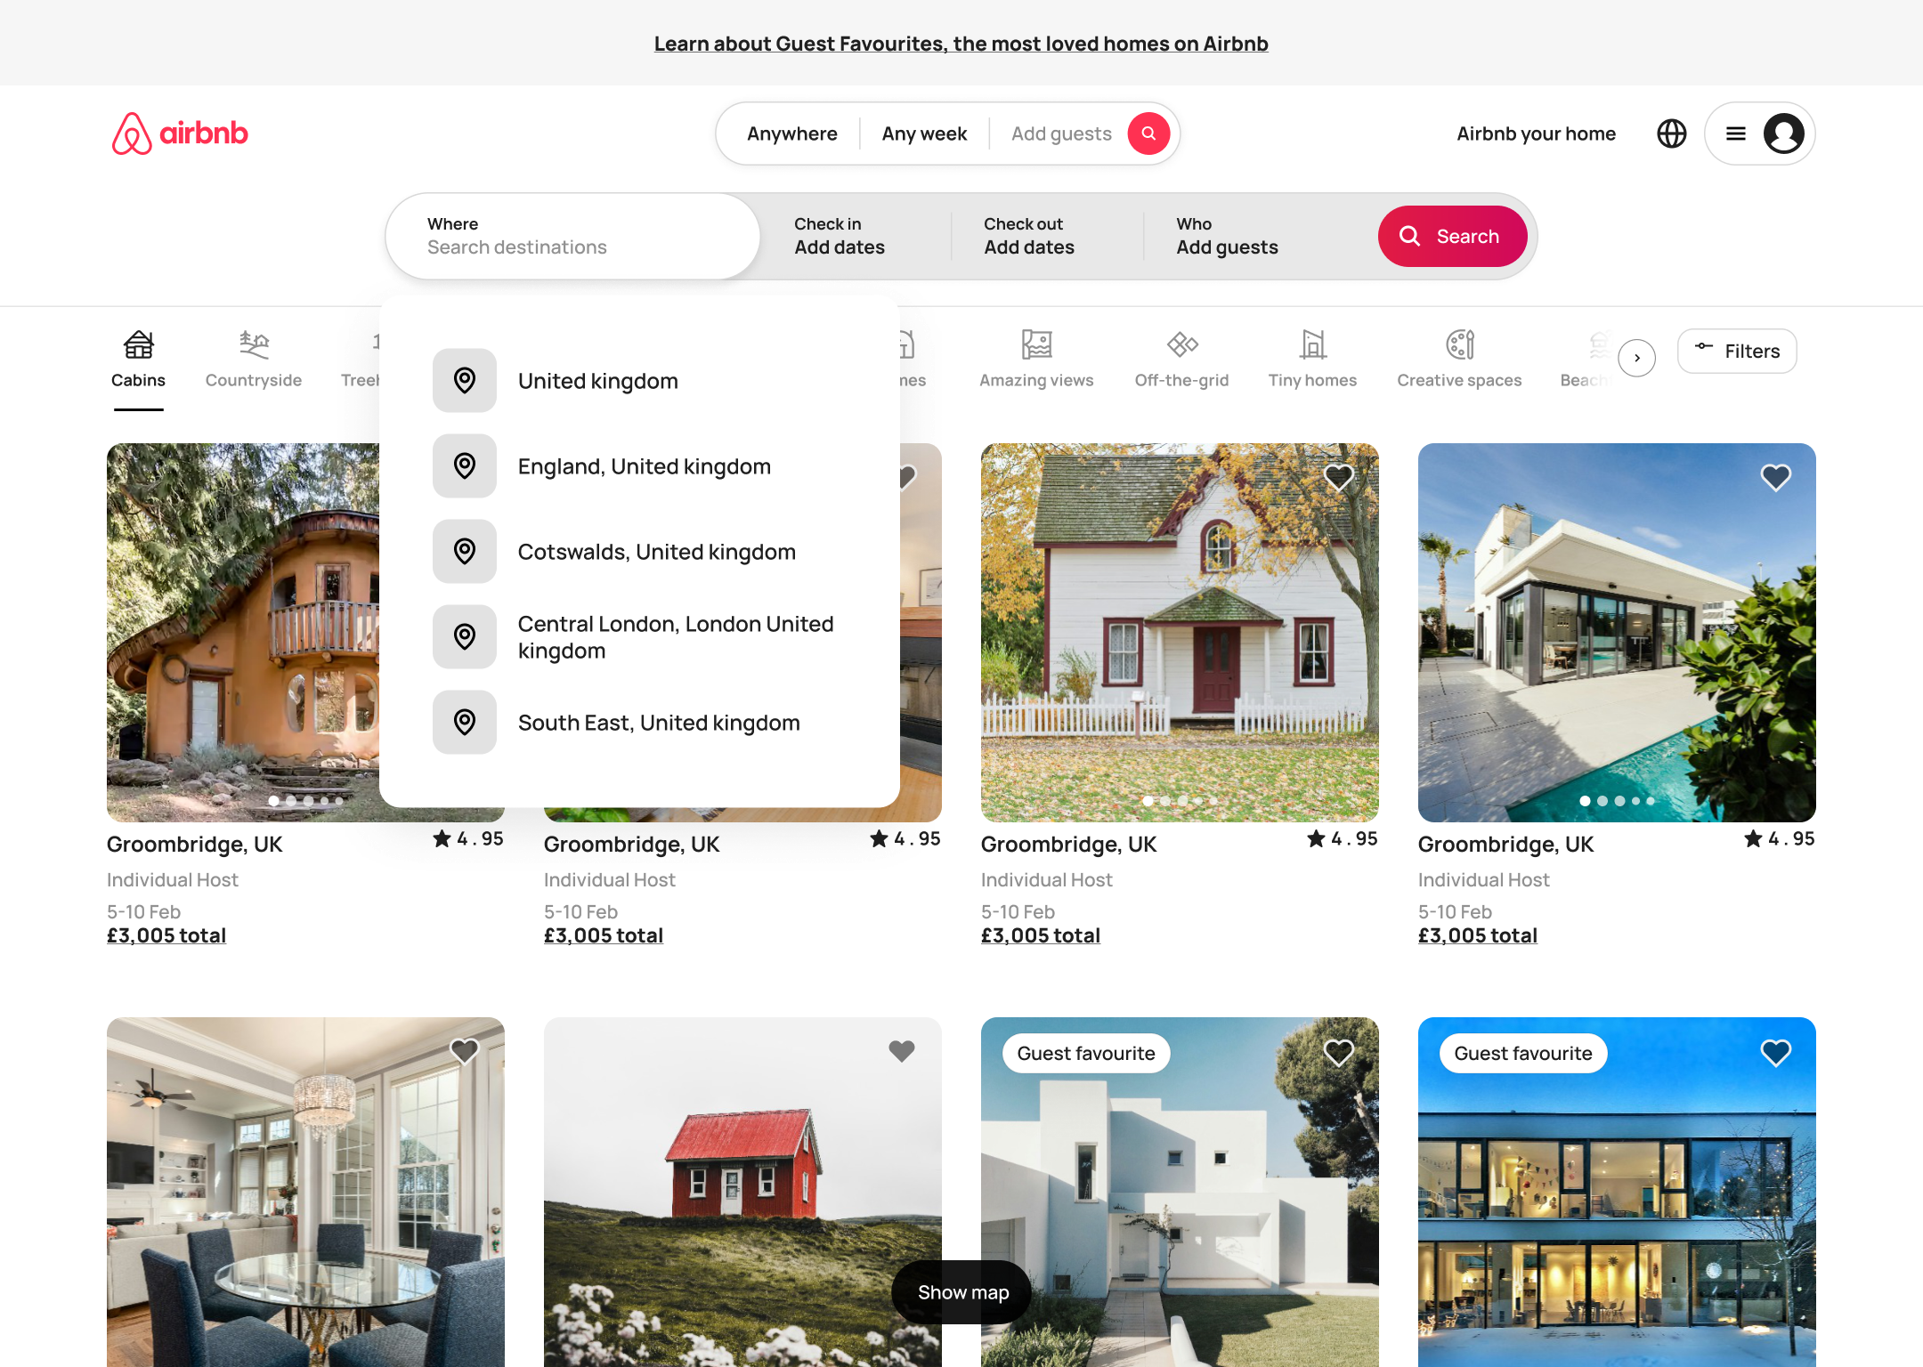Image resolution: width=1923 pixels, height=1367 pixels.
Task: Open the Check in date picker
Action: click(839, 237)
